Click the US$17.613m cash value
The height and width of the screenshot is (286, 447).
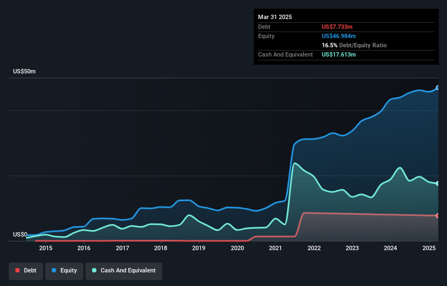click(x=339, y=54)
